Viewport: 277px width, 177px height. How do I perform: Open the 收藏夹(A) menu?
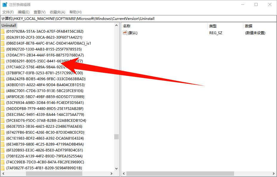[58, 12]
